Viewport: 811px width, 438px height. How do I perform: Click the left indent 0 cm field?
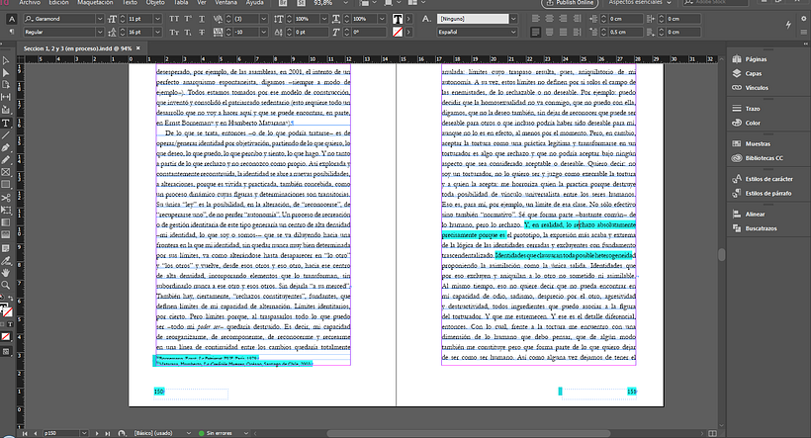(625, 19)
